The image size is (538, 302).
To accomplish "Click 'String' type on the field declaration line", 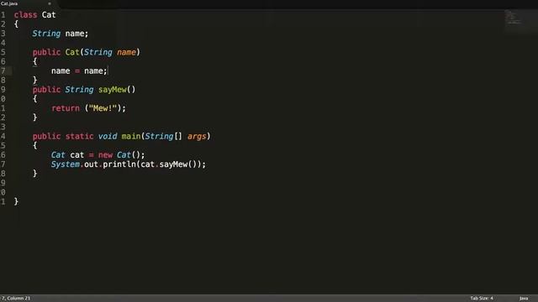I will pos(46,34).
